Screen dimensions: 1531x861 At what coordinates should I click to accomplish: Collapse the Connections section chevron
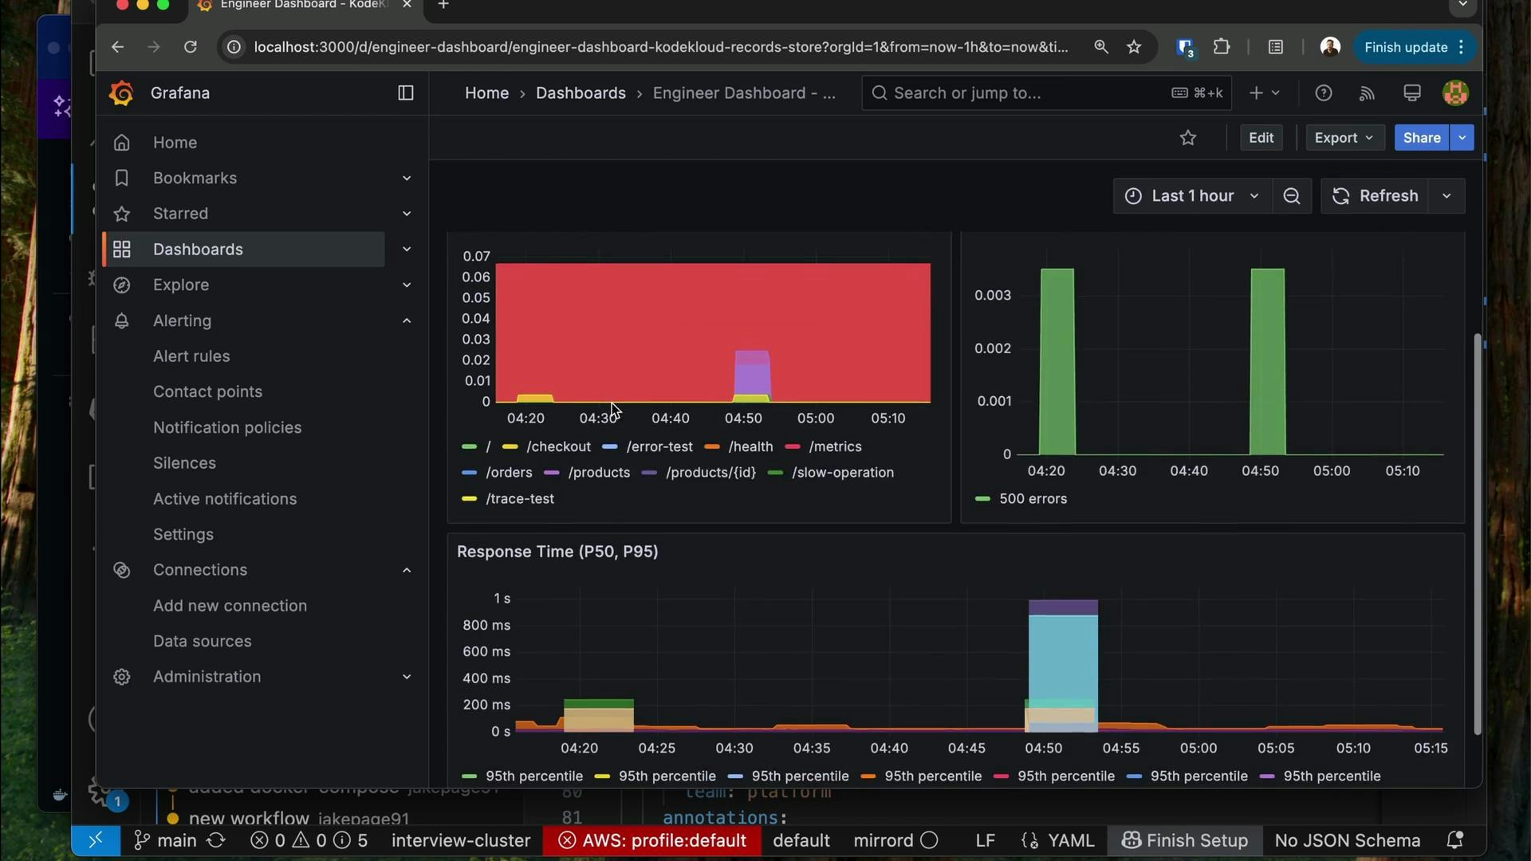(407, 570)
